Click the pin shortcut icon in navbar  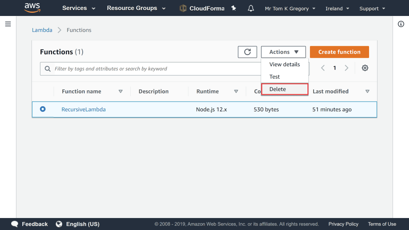tap(234, 8)
